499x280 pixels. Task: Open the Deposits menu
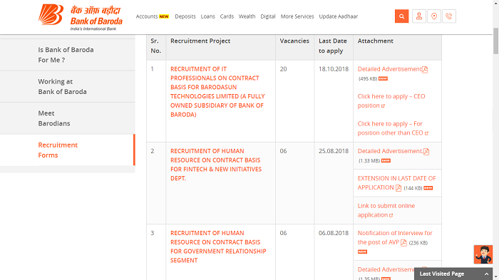click(x=185, y=16)
